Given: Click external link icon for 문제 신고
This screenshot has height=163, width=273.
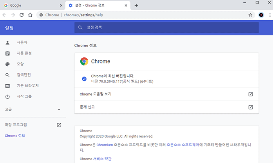Looking at the screenshot, I should coord(251,107).
